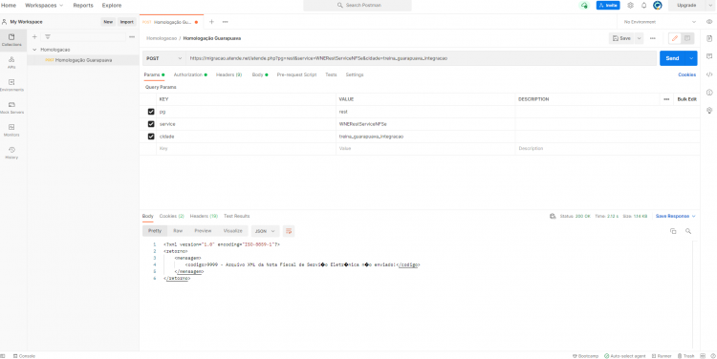This screenshot has width=717, height=359.
Task: Show the Raw response view
Action: tap(178, 231)
